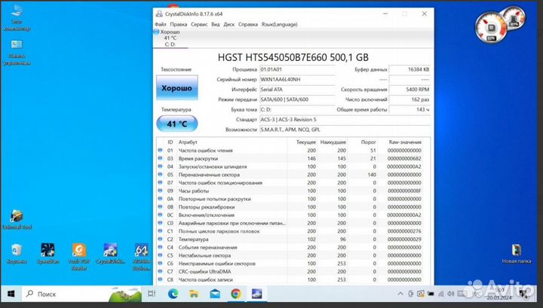
Task: Click the 41 °C temperature button
Action: pyautogui.click(x=177, y=124)
